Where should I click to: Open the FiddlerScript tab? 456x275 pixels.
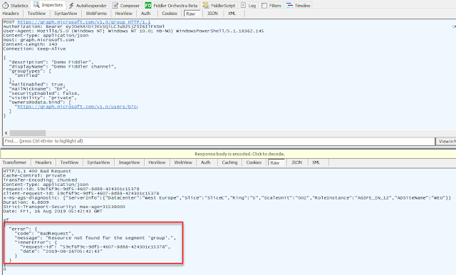[x=219, y=5]
